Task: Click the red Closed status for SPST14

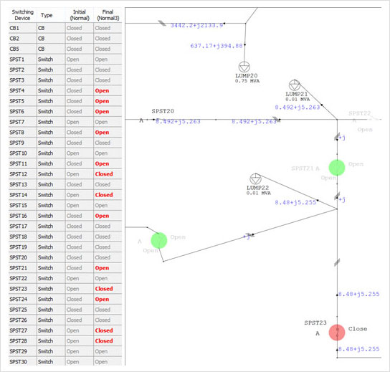Action: pyautogui.click(x=104, y=195)
